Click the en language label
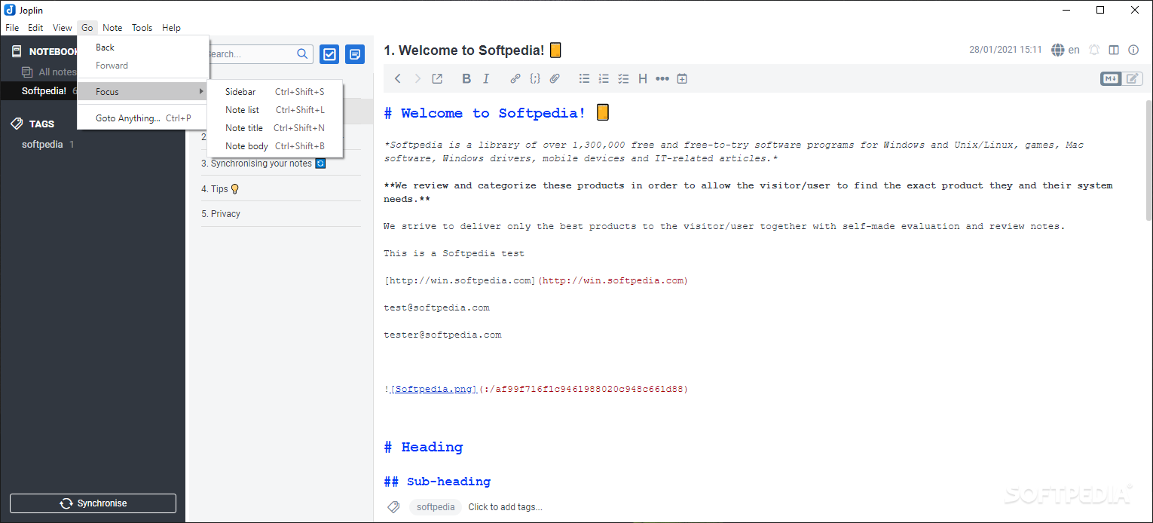Screen dimensions: 1153x523 [x=1074, y=50]
